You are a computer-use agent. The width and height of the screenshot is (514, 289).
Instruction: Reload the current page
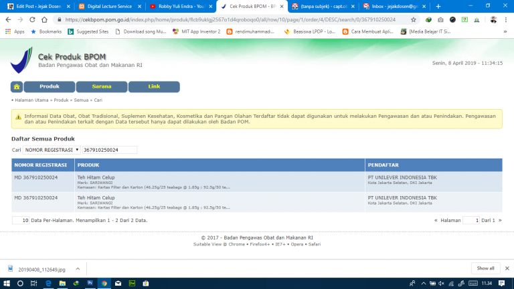32,19
